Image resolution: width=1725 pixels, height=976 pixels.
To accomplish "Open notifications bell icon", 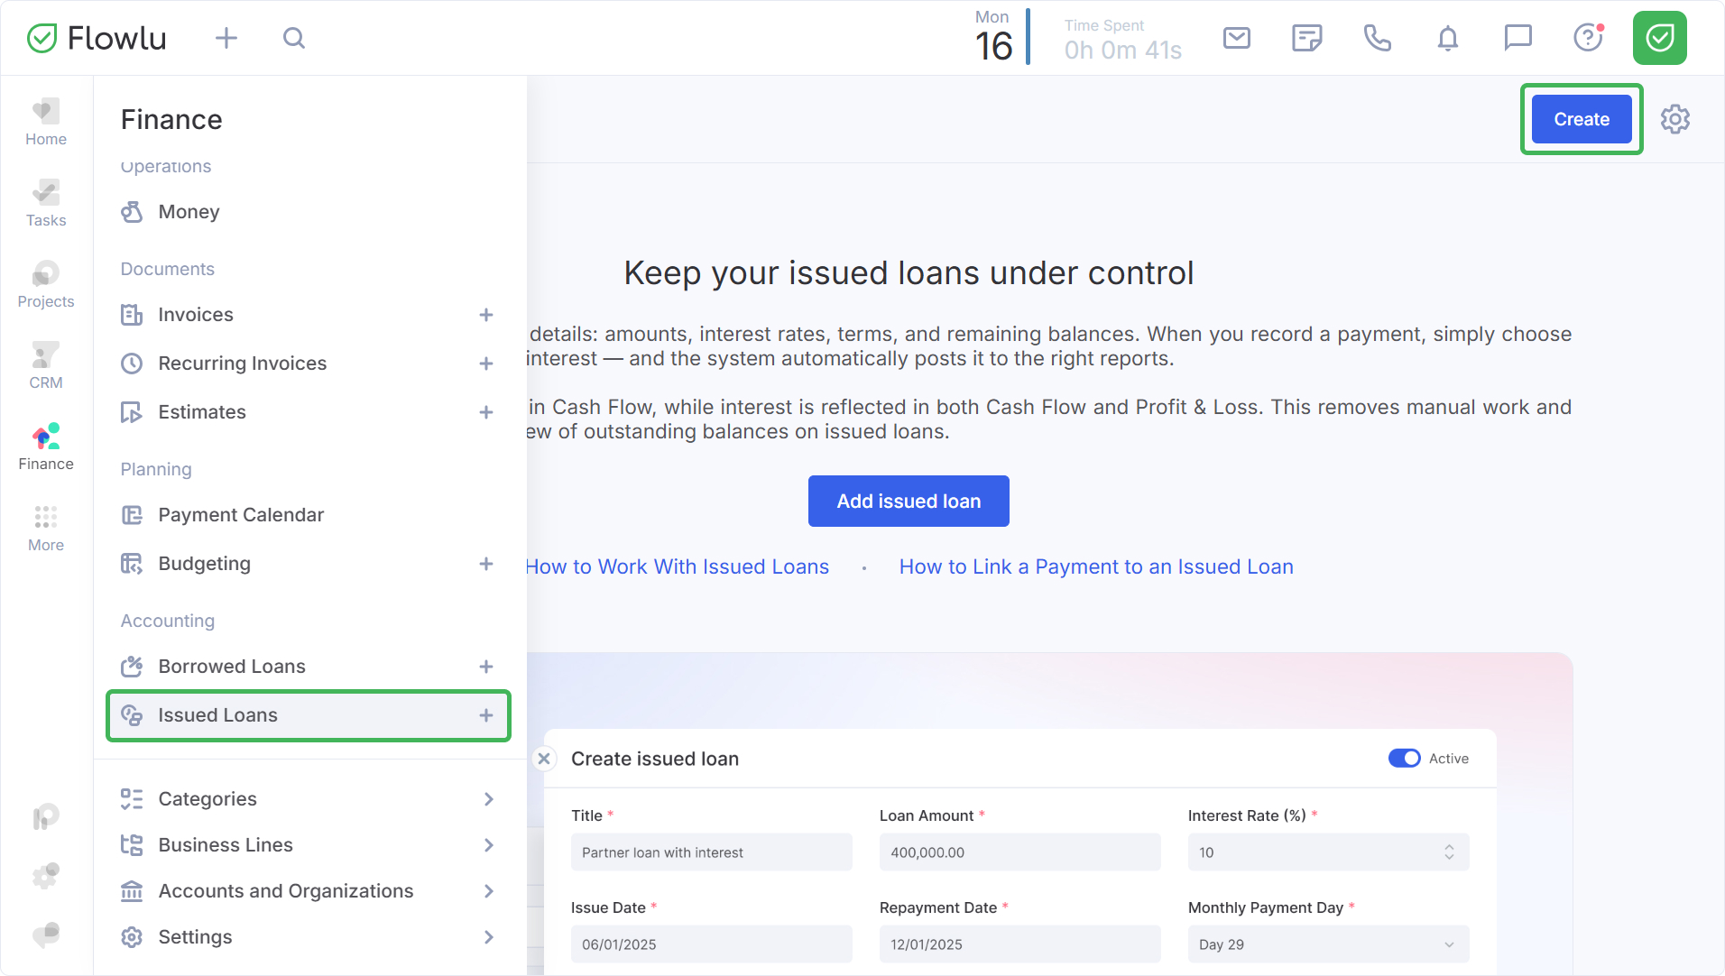I will pyautogui.click(x=1447, y=38).
